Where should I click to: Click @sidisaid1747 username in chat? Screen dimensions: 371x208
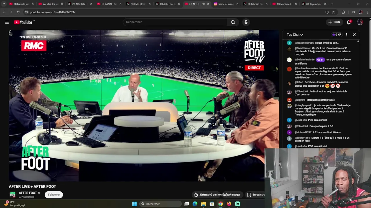[x=303, y=132]
